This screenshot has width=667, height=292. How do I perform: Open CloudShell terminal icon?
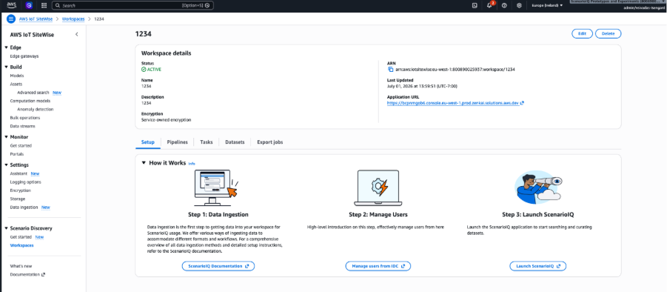tap(475, 5)
